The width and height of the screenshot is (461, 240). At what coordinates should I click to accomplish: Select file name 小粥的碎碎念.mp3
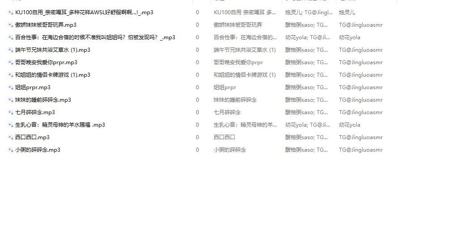click(38, 149)
